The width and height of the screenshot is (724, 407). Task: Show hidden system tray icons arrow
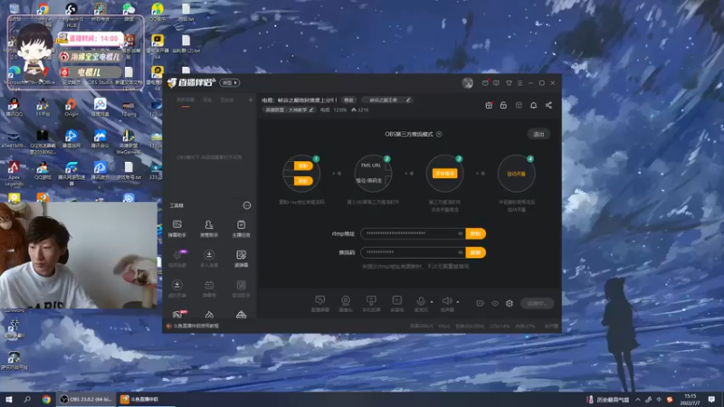638,400
